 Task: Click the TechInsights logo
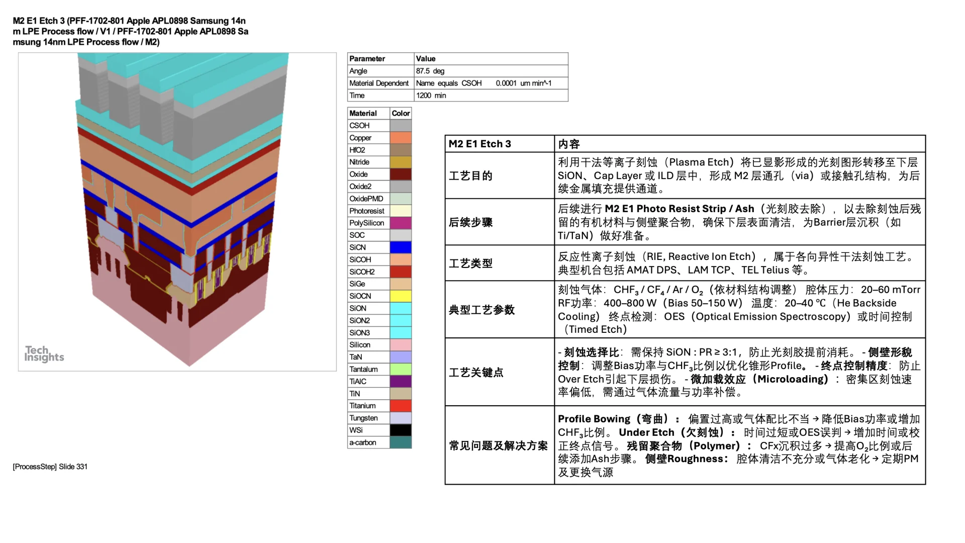click(44, 353)
